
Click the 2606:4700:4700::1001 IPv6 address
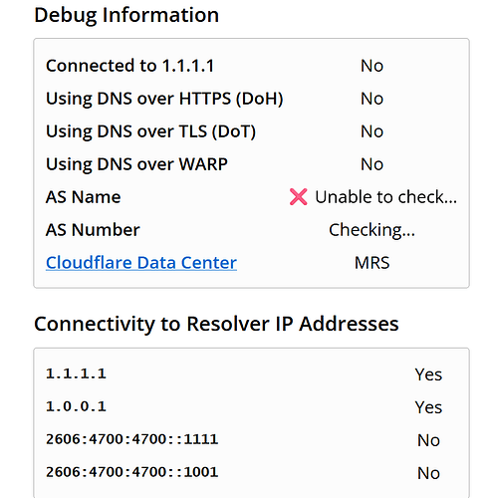coord(132,472)
